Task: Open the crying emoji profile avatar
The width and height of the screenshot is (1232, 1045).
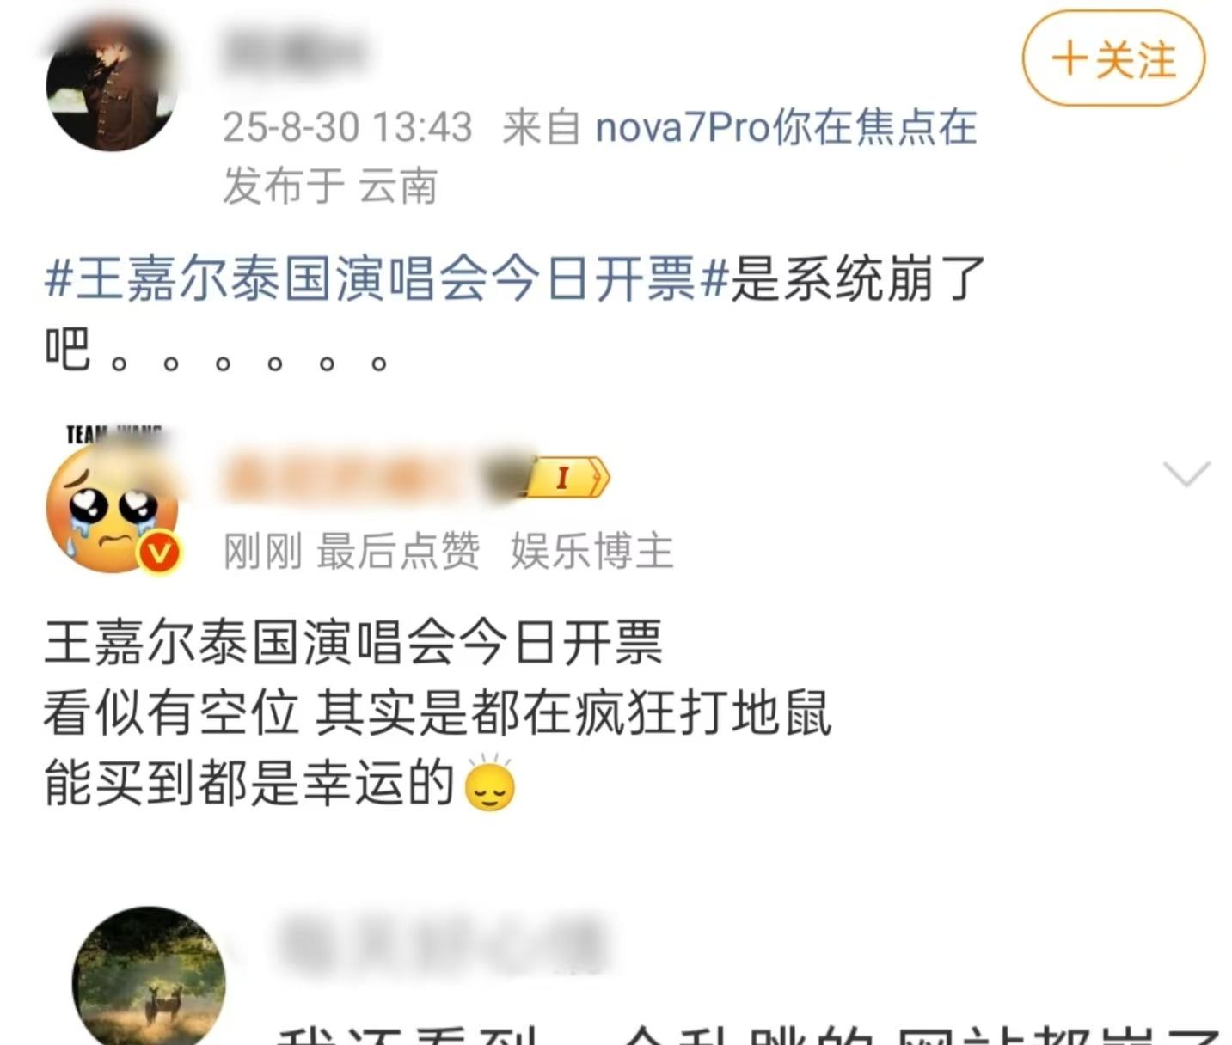Action: tap(112, 509)
